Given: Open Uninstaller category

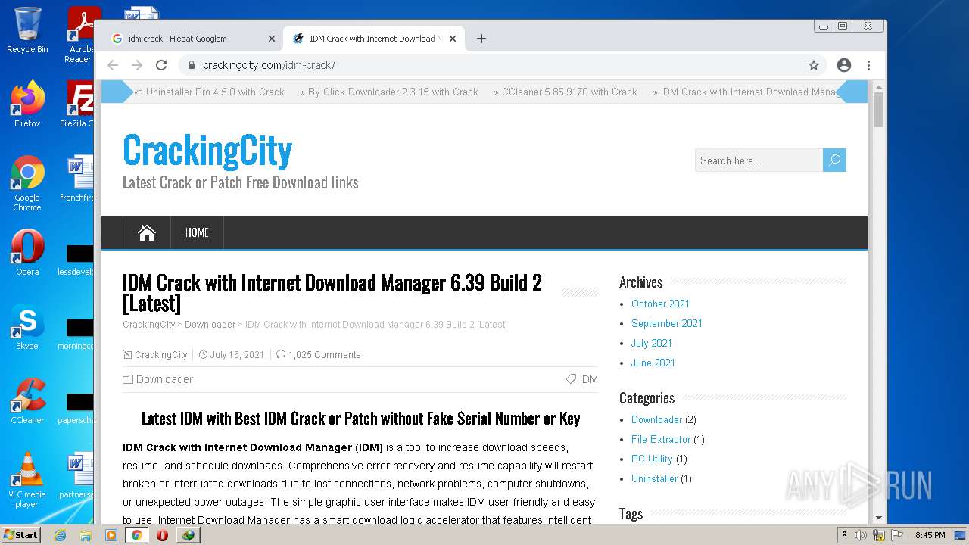Looking at the screenshot, I should (x=655, y=478).
